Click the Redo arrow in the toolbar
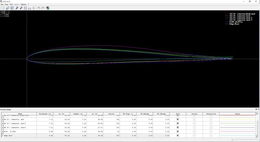This screenshot has width=260, height=142. [43, 8]
